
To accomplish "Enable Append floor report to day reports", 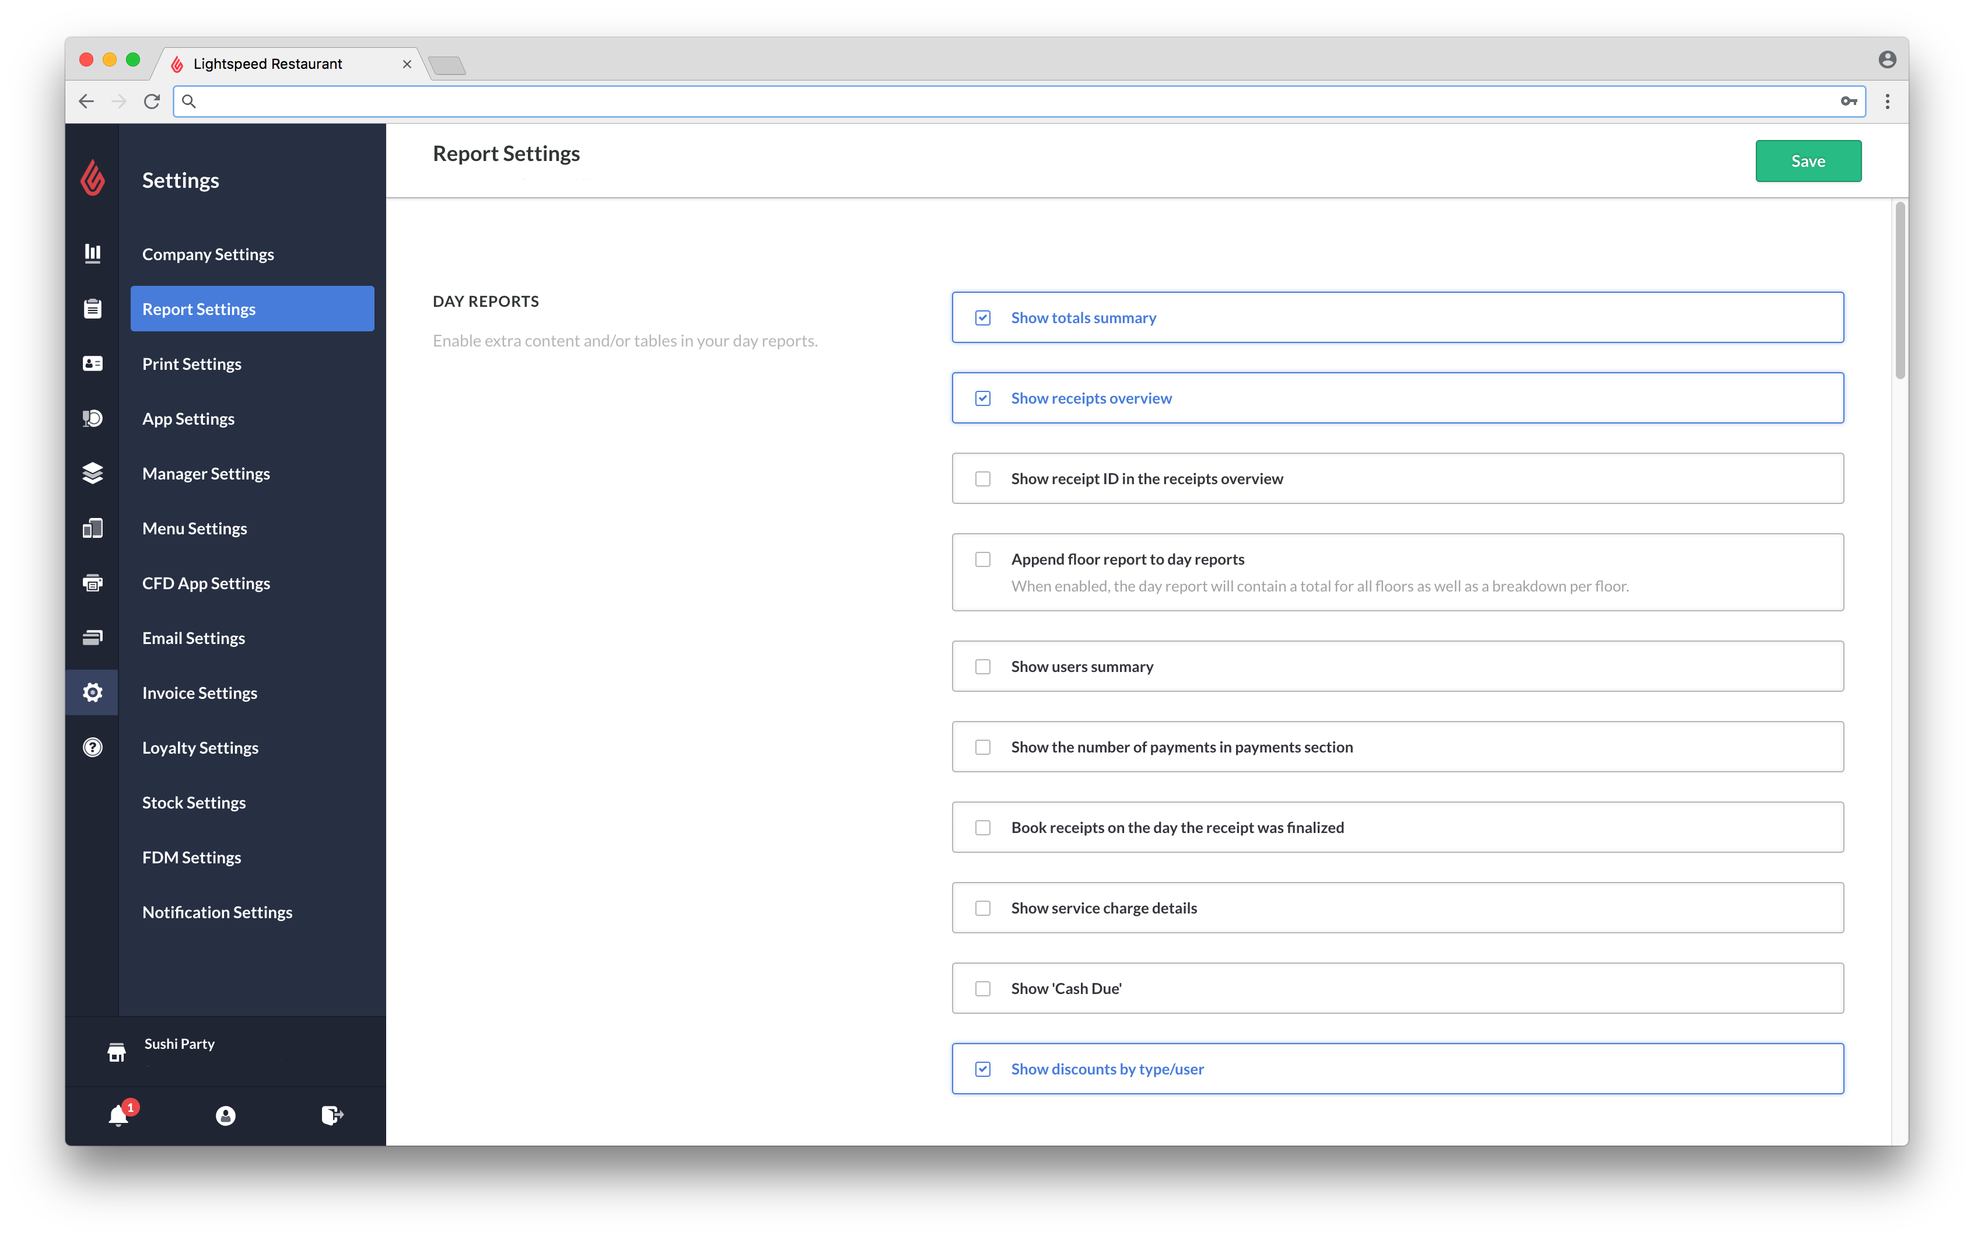I will coord(982,558).
